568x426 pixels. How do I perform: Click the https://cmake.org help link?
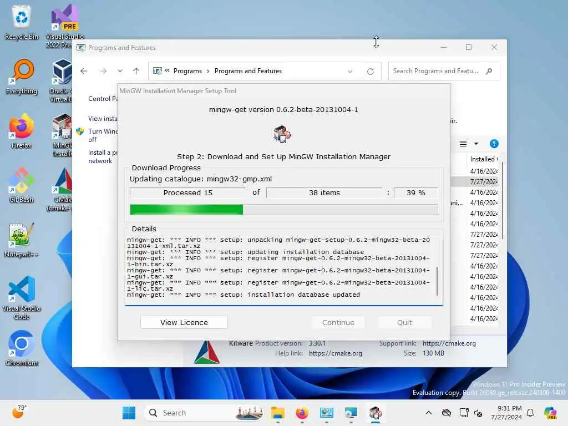click(336, 353)
